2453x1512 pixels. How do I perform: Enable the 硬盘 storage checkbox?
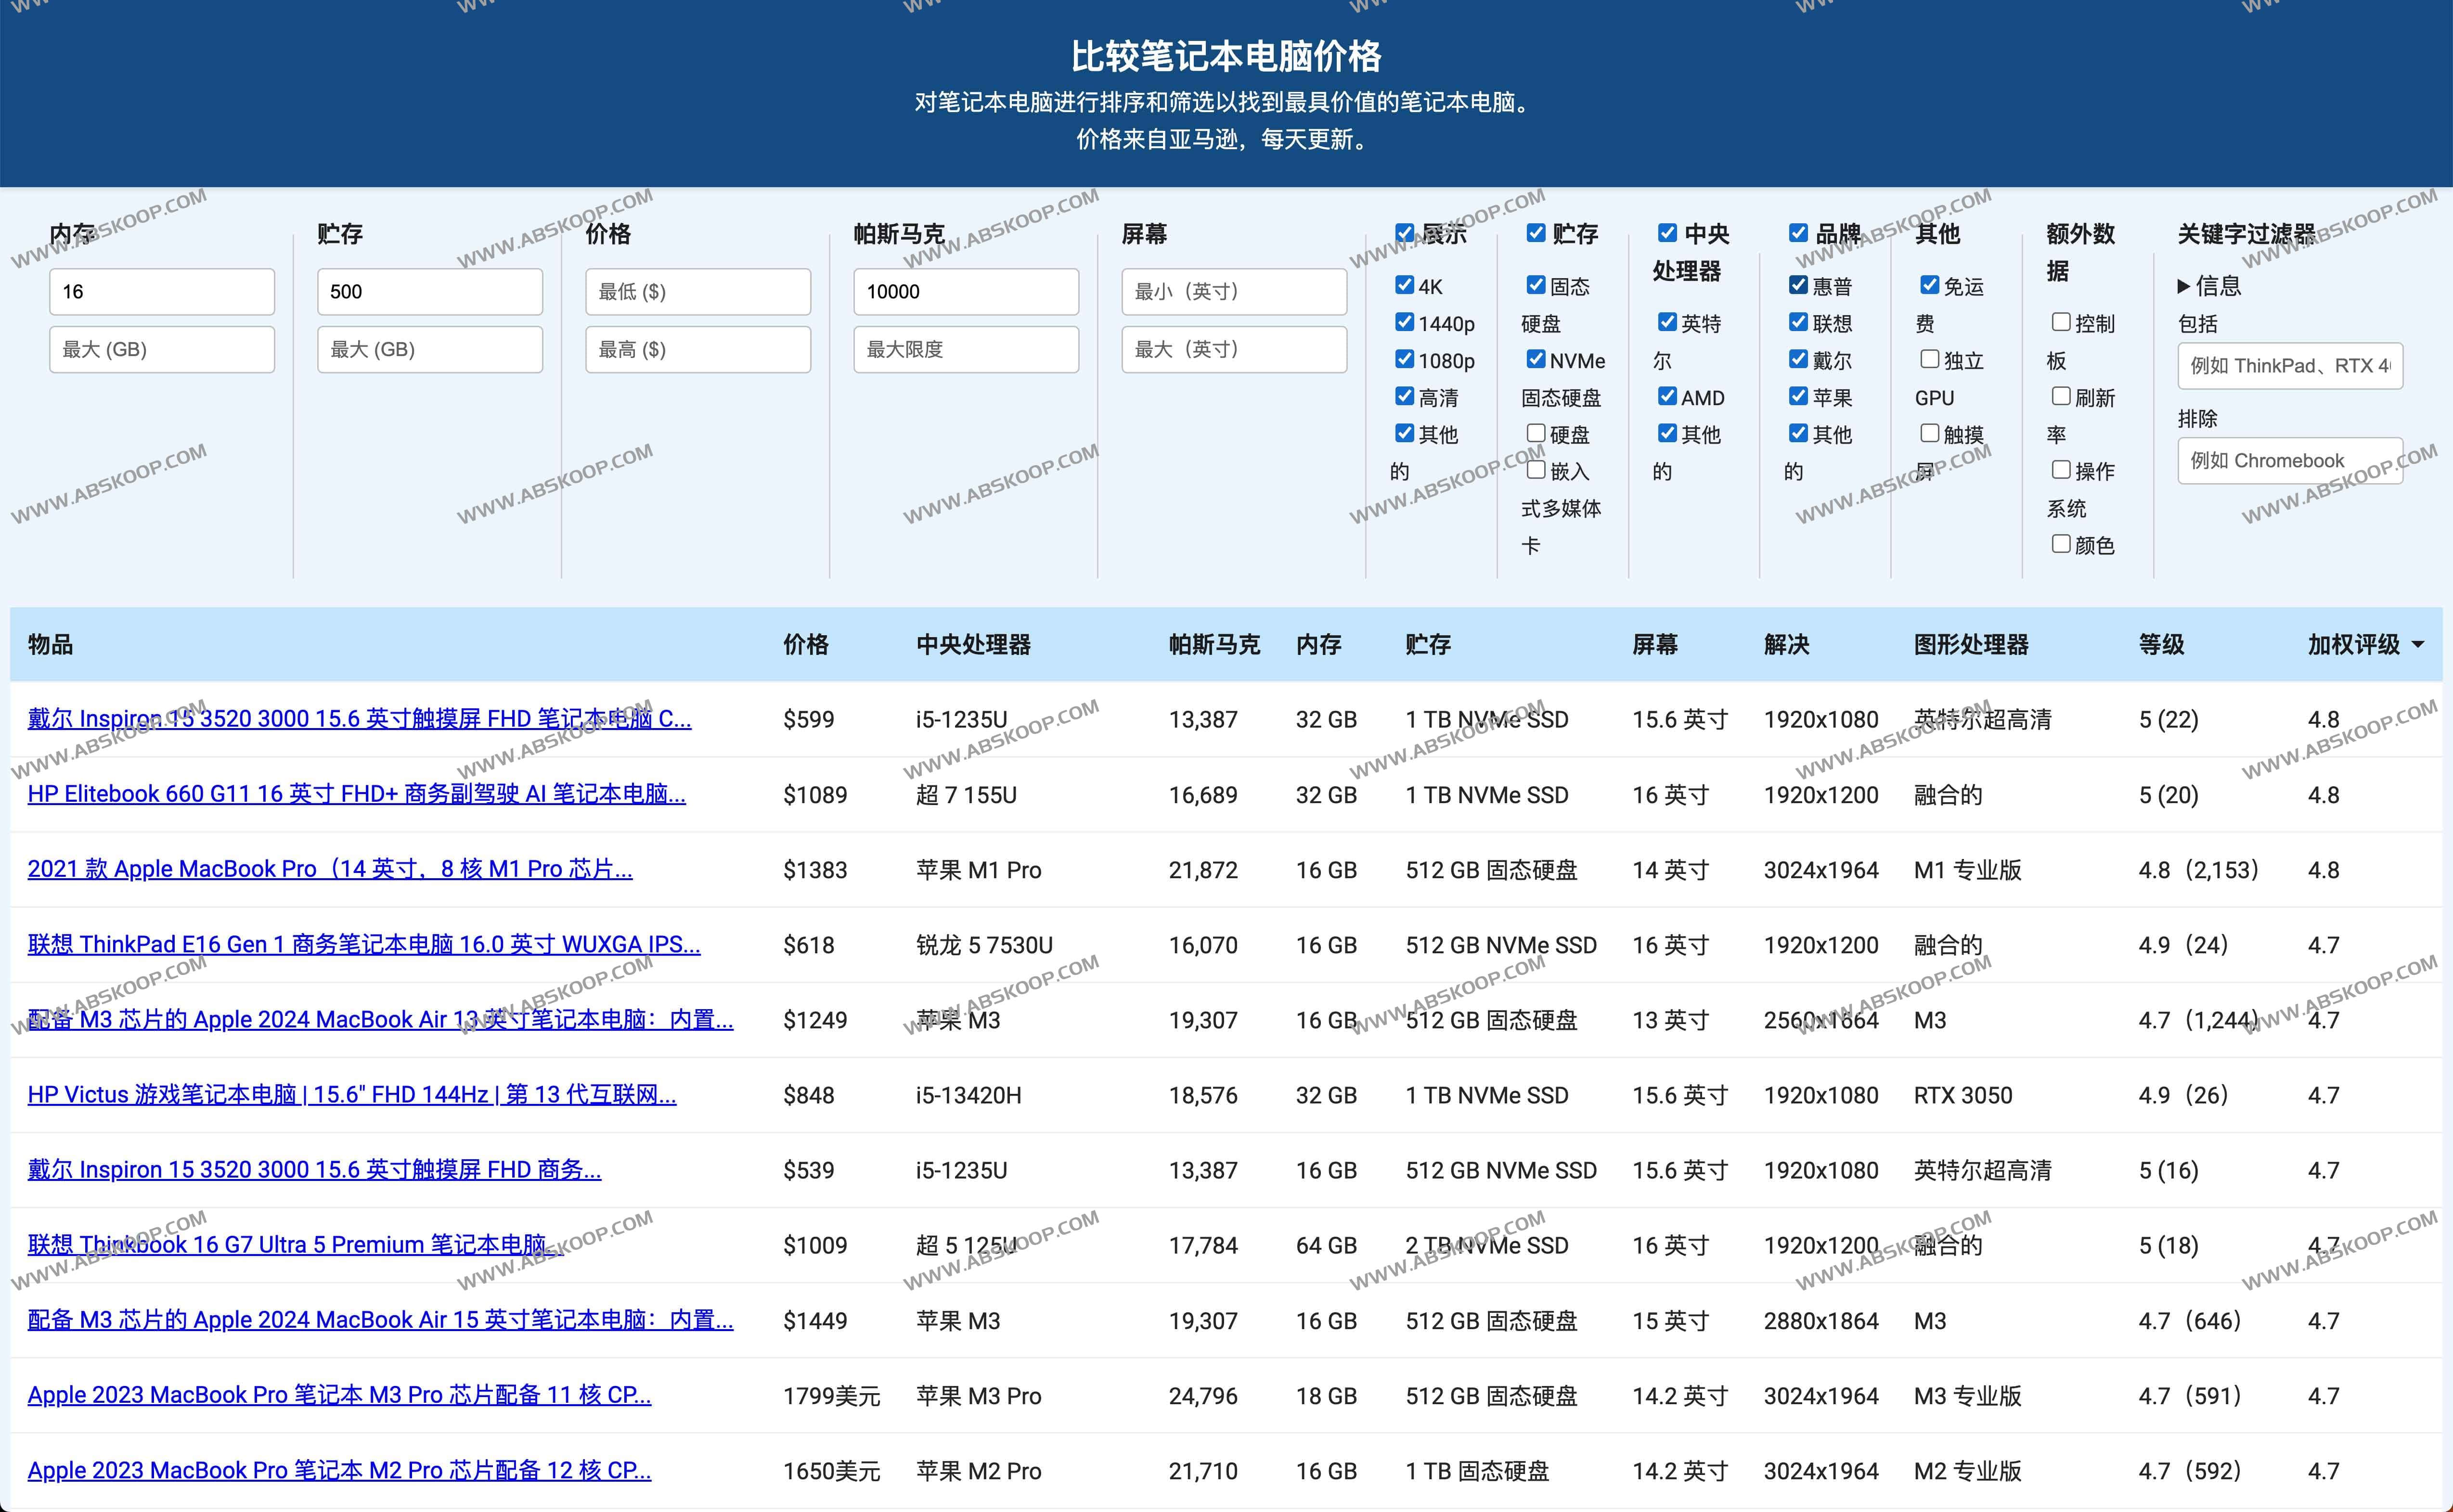[x=1537, y=433]
